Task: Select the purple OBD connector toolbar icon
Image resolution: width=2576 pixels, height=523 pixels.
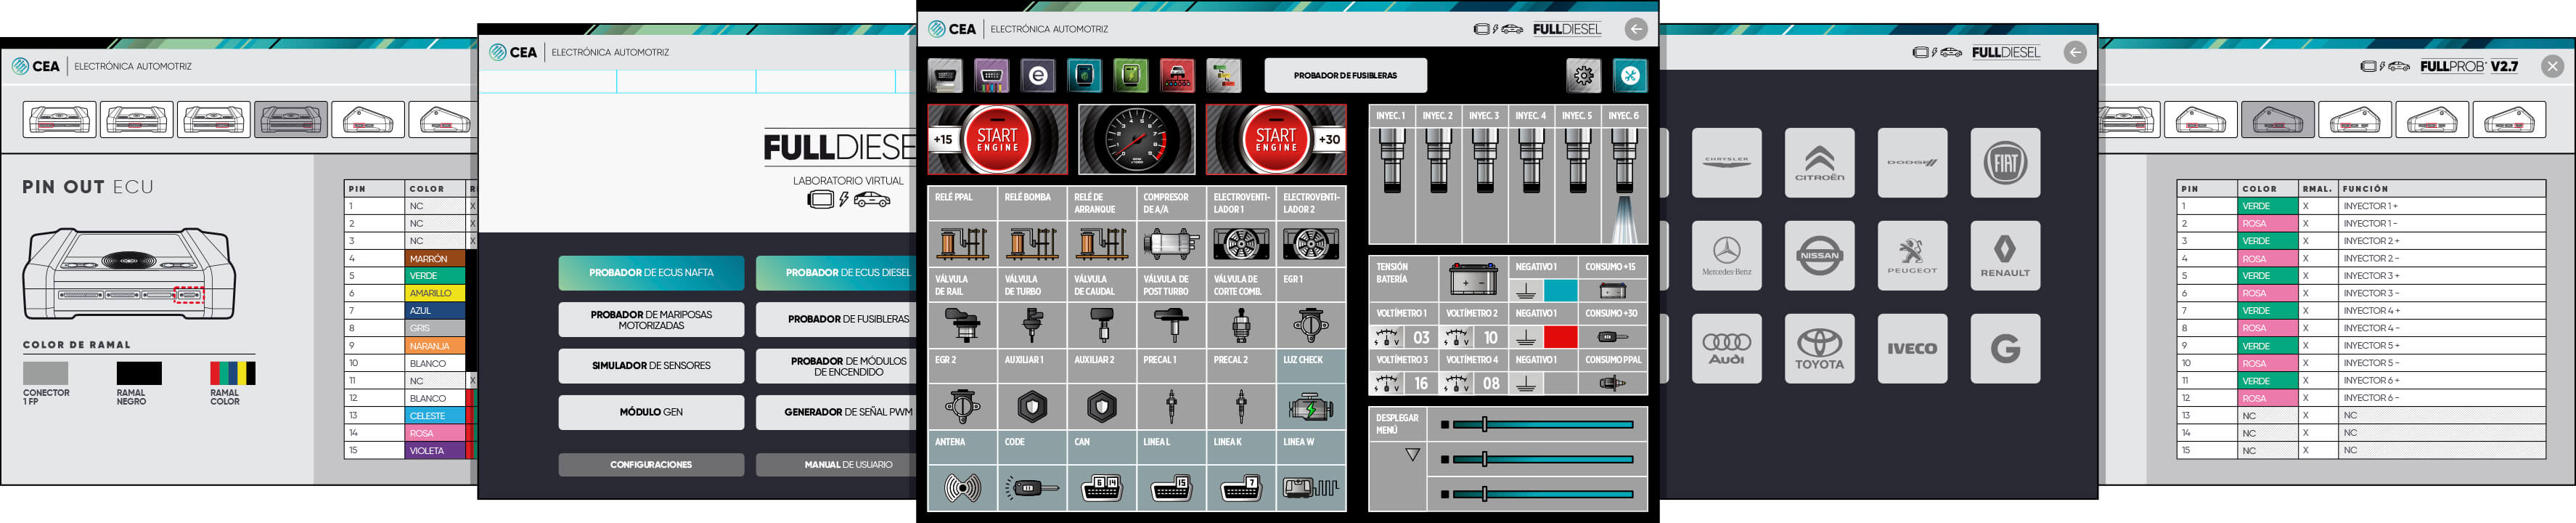Action: [x=991, y=75]
